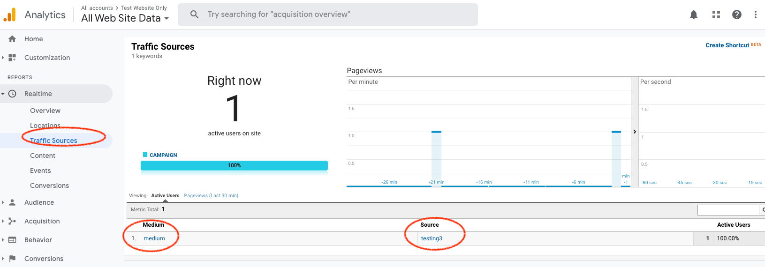Click the 100% campaign progress bar
Viewport: 765px width, 267px height.
234,165
